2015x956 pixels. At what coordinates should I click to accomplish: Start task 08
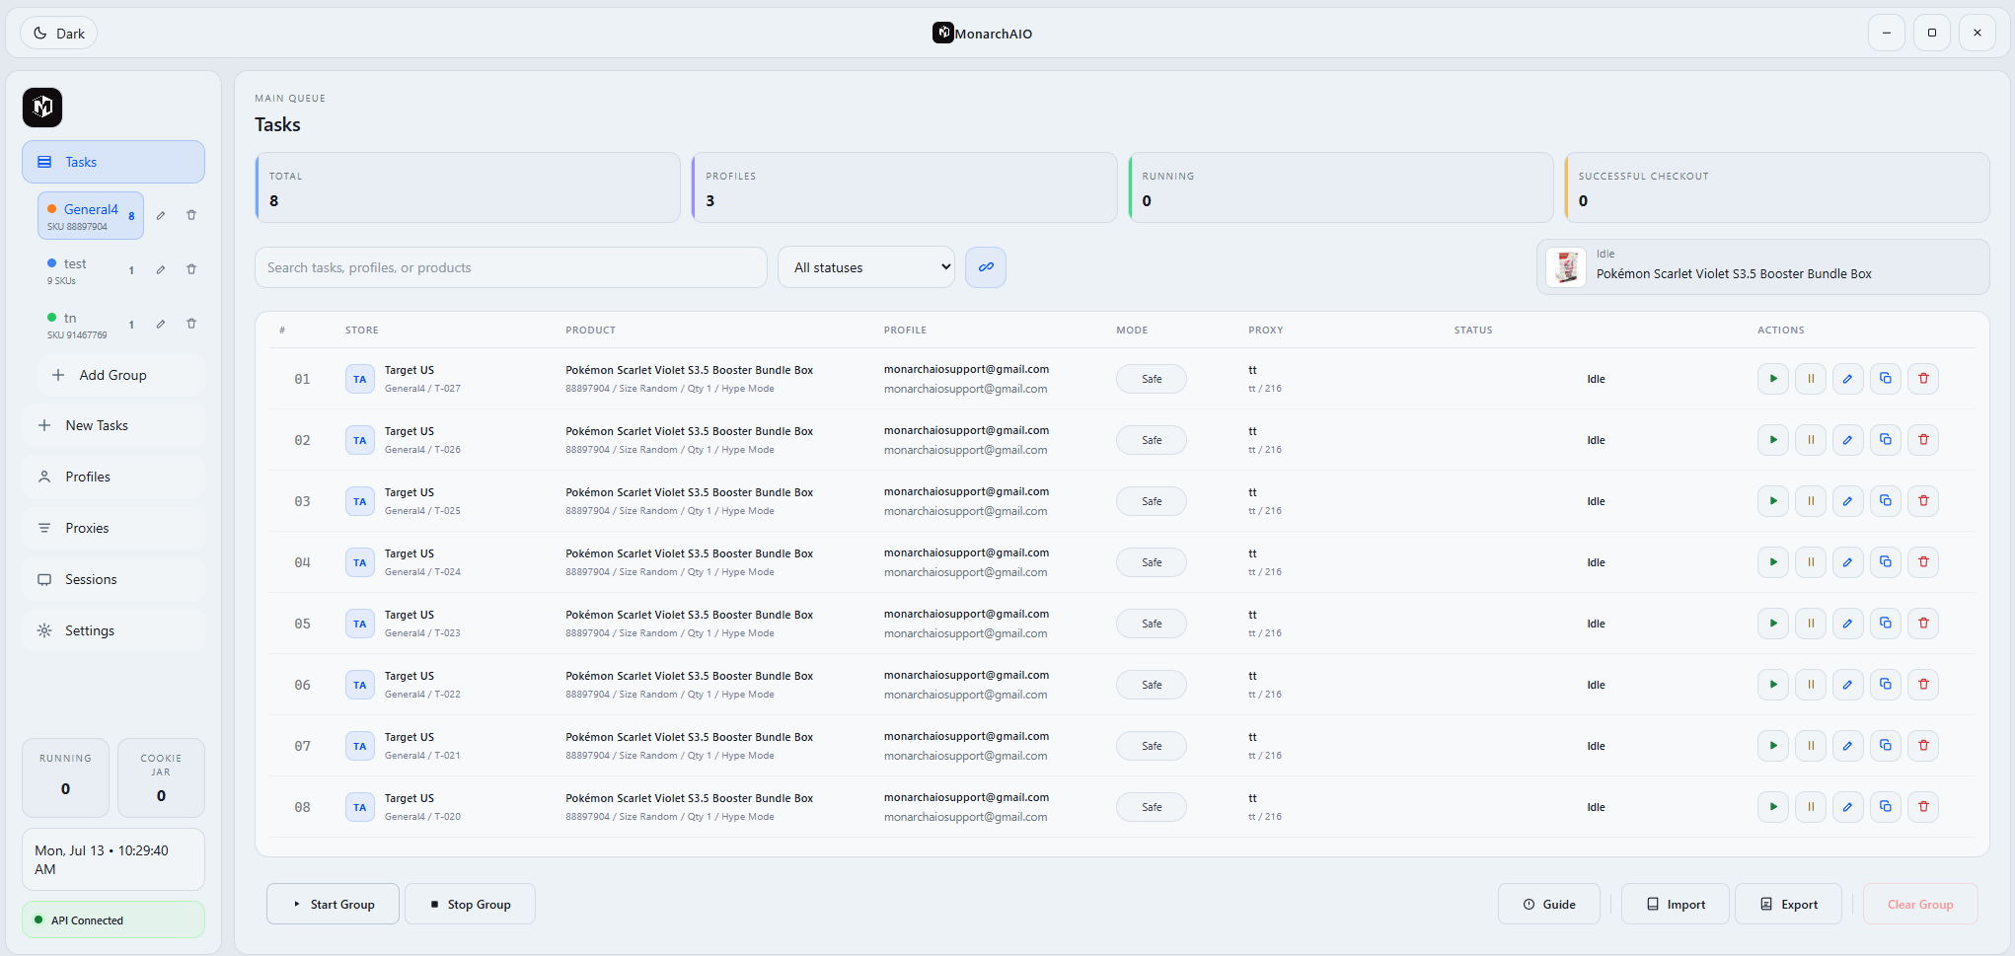pyautogui.click(x=1773, y=807)
